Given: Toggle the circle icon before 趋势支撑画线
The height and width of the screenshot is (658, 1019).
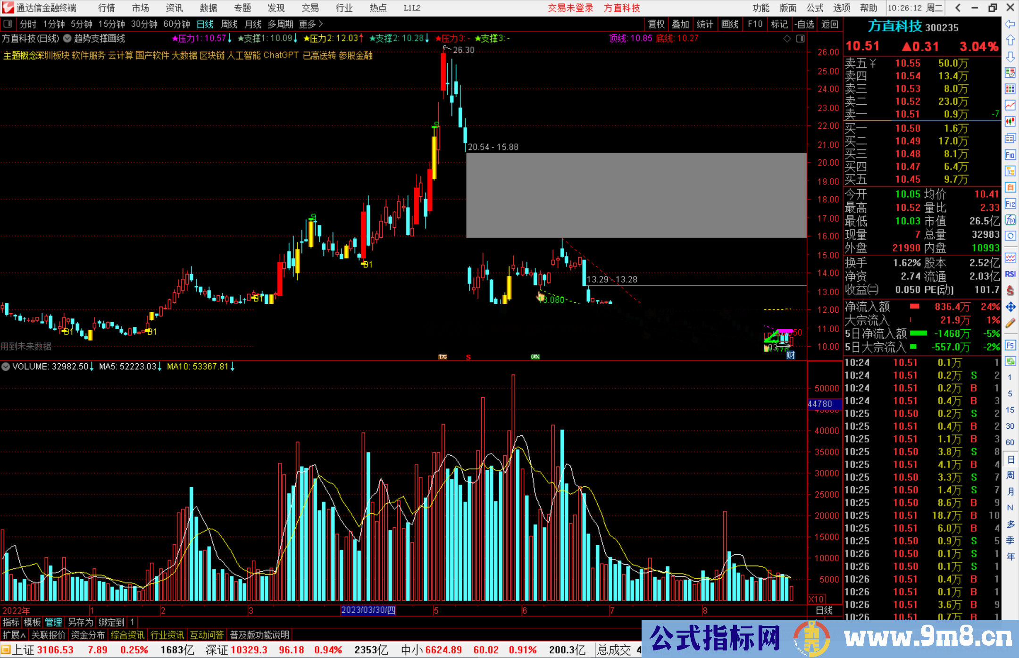Looking at the screenshot, I should [67, 39].
